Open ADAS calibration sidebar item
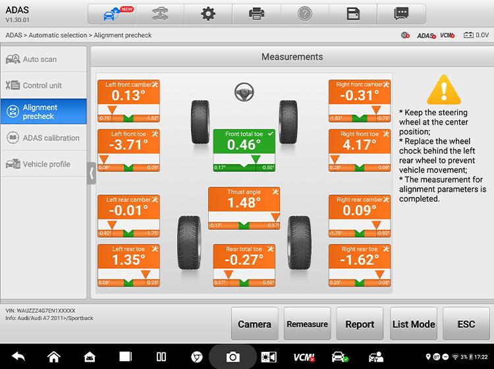The width and height of the screenshot is (494, 369). 43,138
